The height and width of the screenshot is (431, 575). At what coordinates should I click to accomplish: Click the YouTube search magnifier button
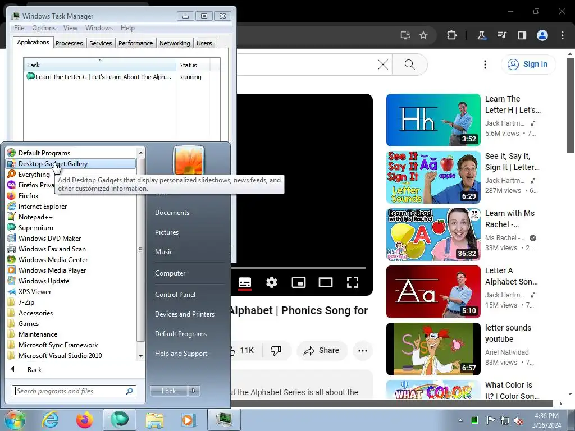click(x=409, y=65)
